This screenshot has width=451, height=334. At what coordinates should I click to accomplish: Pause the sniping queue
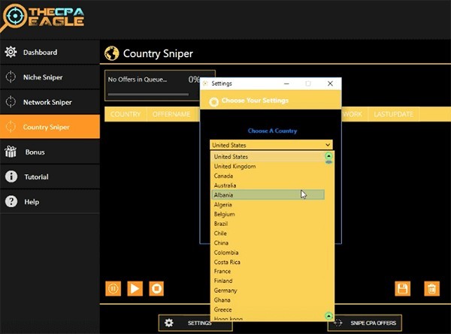113,288
